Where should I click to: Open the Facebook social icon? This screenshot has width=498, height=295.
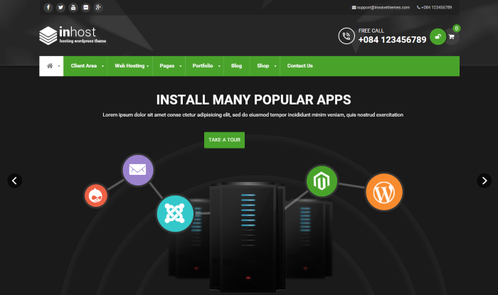[x=48, y=7]
